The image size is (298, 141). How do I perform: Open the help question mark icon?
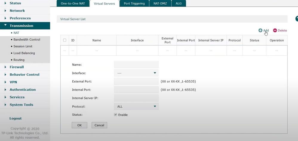(x=297, y=19)
